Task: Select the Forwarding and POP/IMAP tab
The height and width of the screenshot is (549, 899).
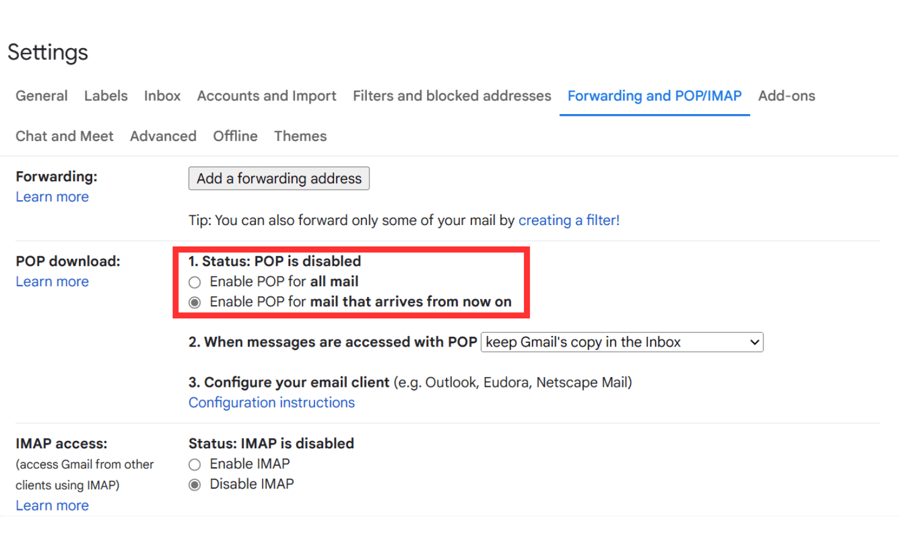Action: [x=654, y=96]
